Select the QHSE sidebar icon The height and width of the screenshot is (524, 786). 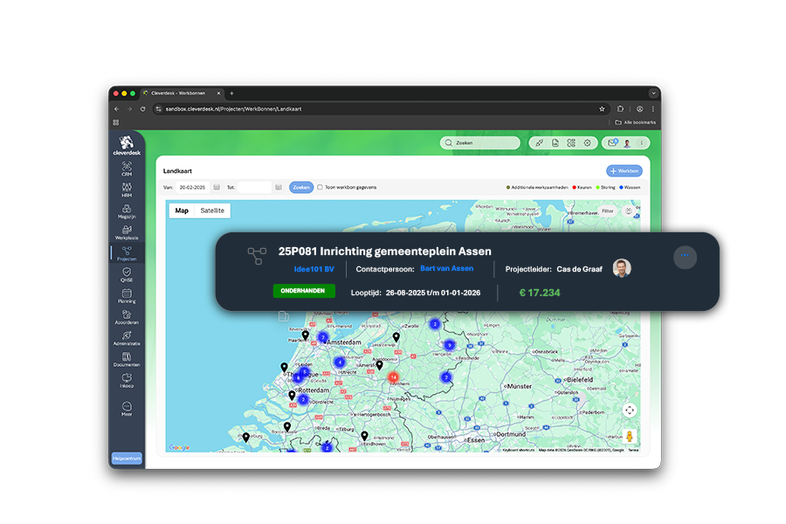127,274
